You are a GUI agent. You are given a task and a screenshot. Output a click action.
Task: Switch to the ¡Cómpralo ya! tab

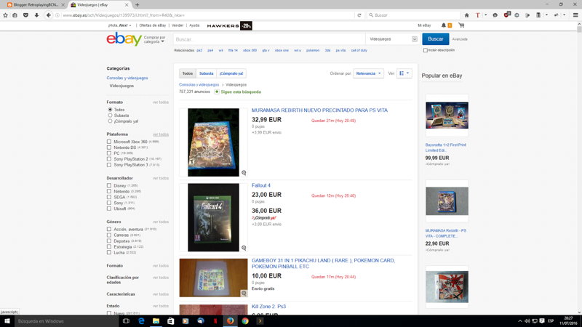(231, 73)
